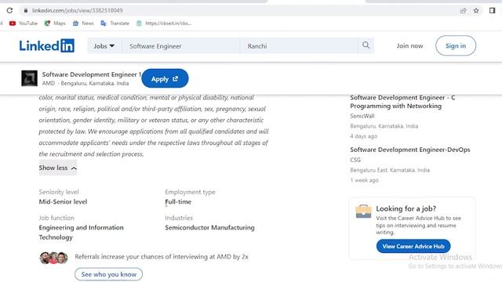This screenshot has width=502, height=282.
Task: Bookmark this page with the star icon
Action: point(476,10)
